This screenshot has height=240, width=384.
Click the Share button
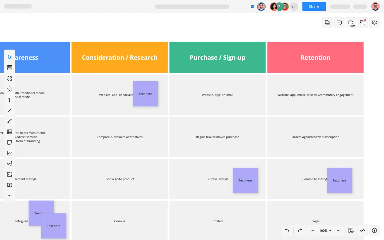click(314, 6)
